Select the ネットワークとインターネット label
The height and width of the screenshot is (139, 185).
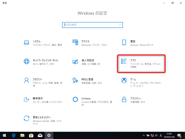[45, 61]
